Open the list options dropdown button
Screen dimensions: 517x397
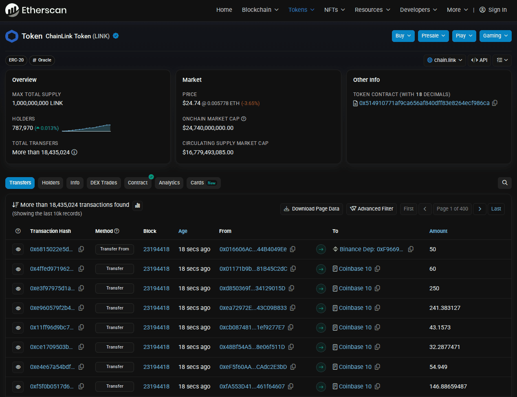(x=502, y=60)
